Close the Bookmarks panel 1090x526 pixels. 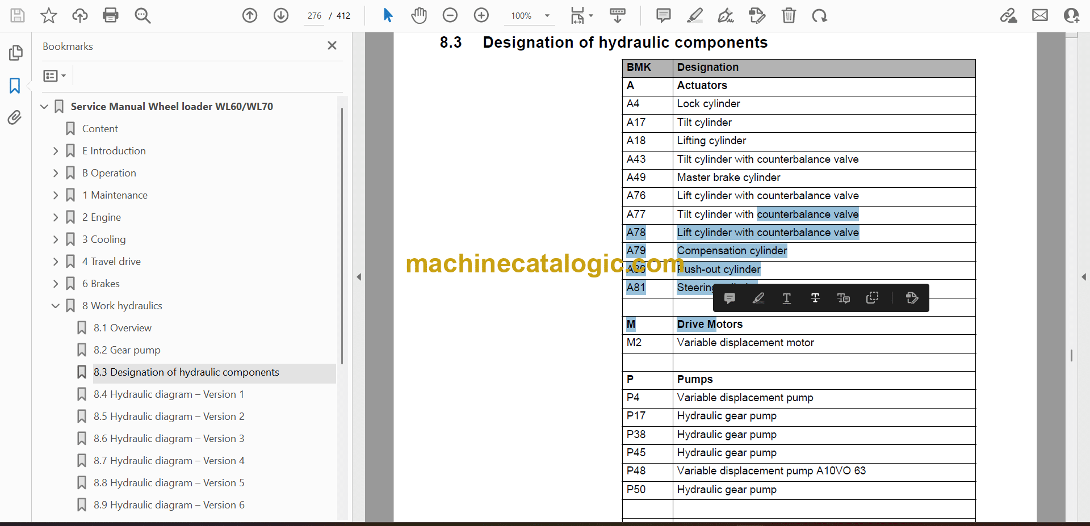click(x=332, y=45)
